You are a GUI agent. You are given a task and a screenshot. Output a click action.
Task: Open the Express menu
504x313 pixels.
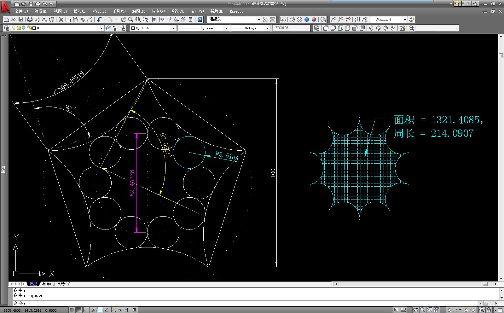pyautogui.click(x=236, y=11)
